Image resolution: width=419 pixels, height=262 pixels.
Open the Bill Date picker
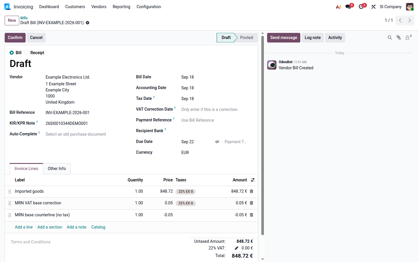point(215,77)
